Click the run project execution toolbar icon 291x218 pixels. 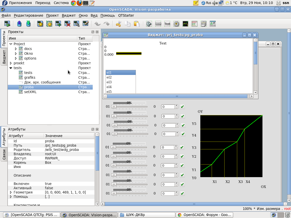[x=7, y=24]
